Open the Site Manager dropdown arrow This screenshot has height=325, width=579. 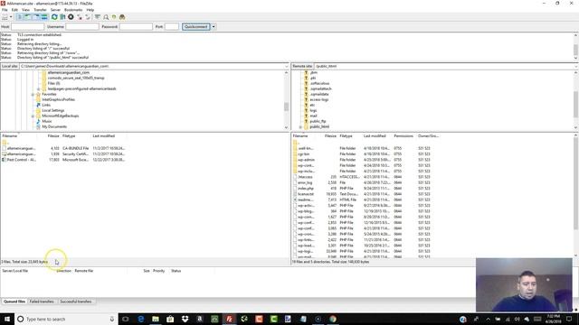click(x=11, y=17)
